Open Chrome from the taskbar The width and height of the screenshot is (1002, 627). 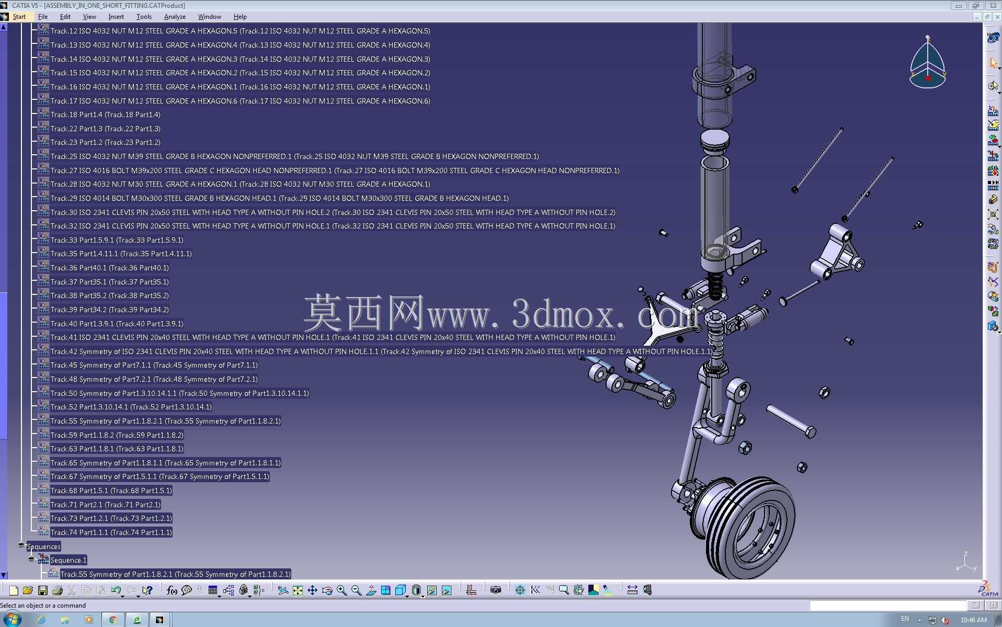(112, 620)
